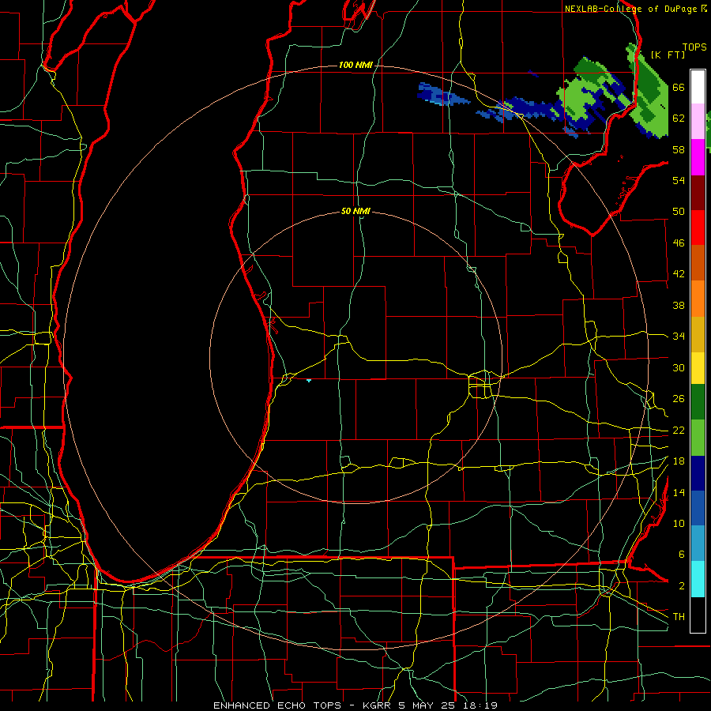Image resolution: width=711 pixels, height=711 pixels.
Task: Click the '34' legend value
Action: click(679, 337)
